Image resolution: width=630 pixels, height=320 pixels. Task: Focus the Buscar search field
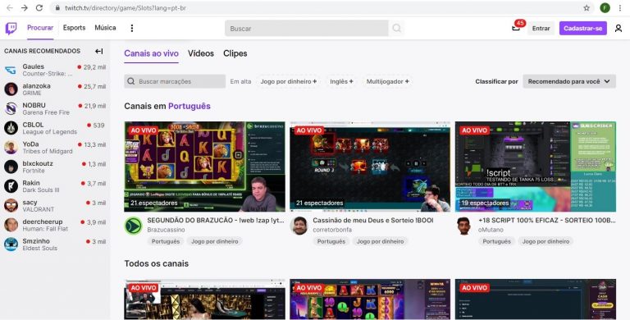point(307,28)
